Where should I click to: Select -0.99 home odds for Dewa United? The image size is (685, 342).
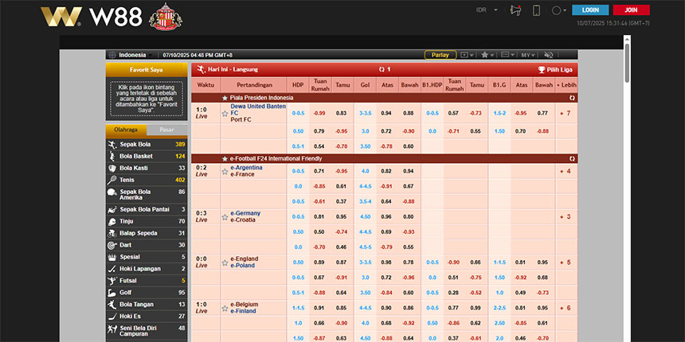pos(319,113)
